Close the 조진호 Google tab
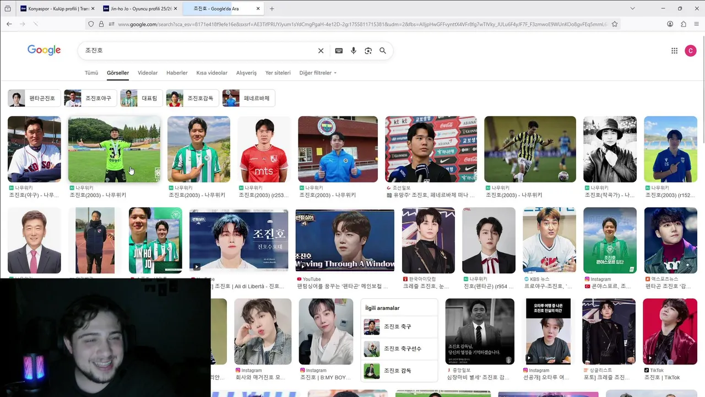The height and width of the screenshot is (397, 705). [258, 8]
